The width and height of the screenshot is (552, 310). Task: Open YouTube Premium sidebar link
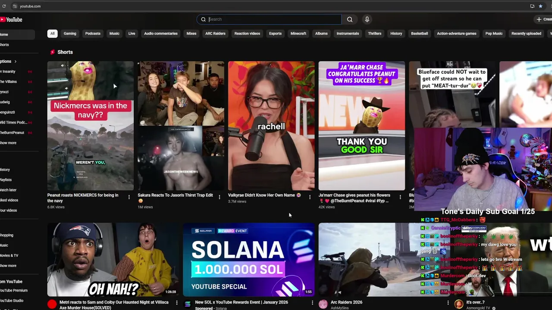pos(14,291)
